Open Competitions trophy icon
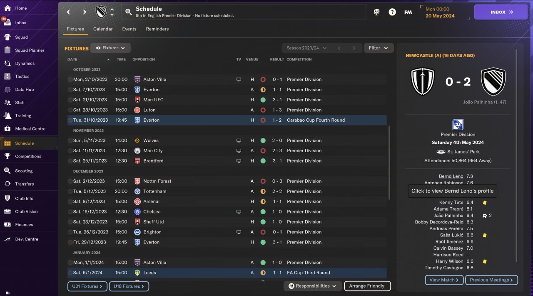The image size is (533, 296). (x=7, y=156)
